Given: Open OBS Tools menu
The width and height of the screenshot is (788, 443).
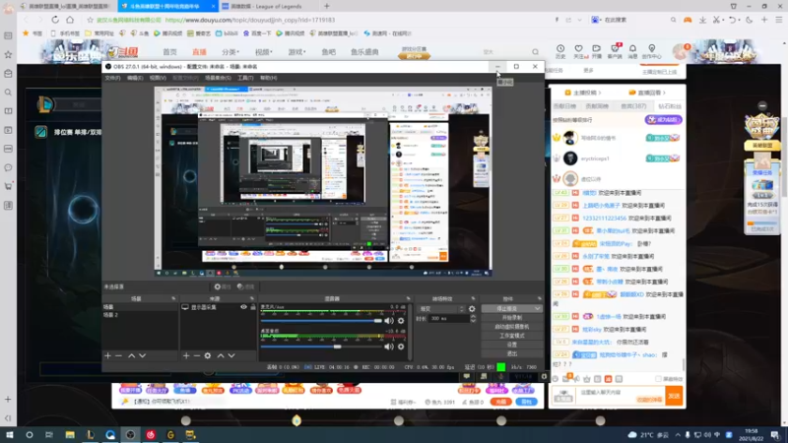Looking at the screenshot, I should (x=245, y=78).
